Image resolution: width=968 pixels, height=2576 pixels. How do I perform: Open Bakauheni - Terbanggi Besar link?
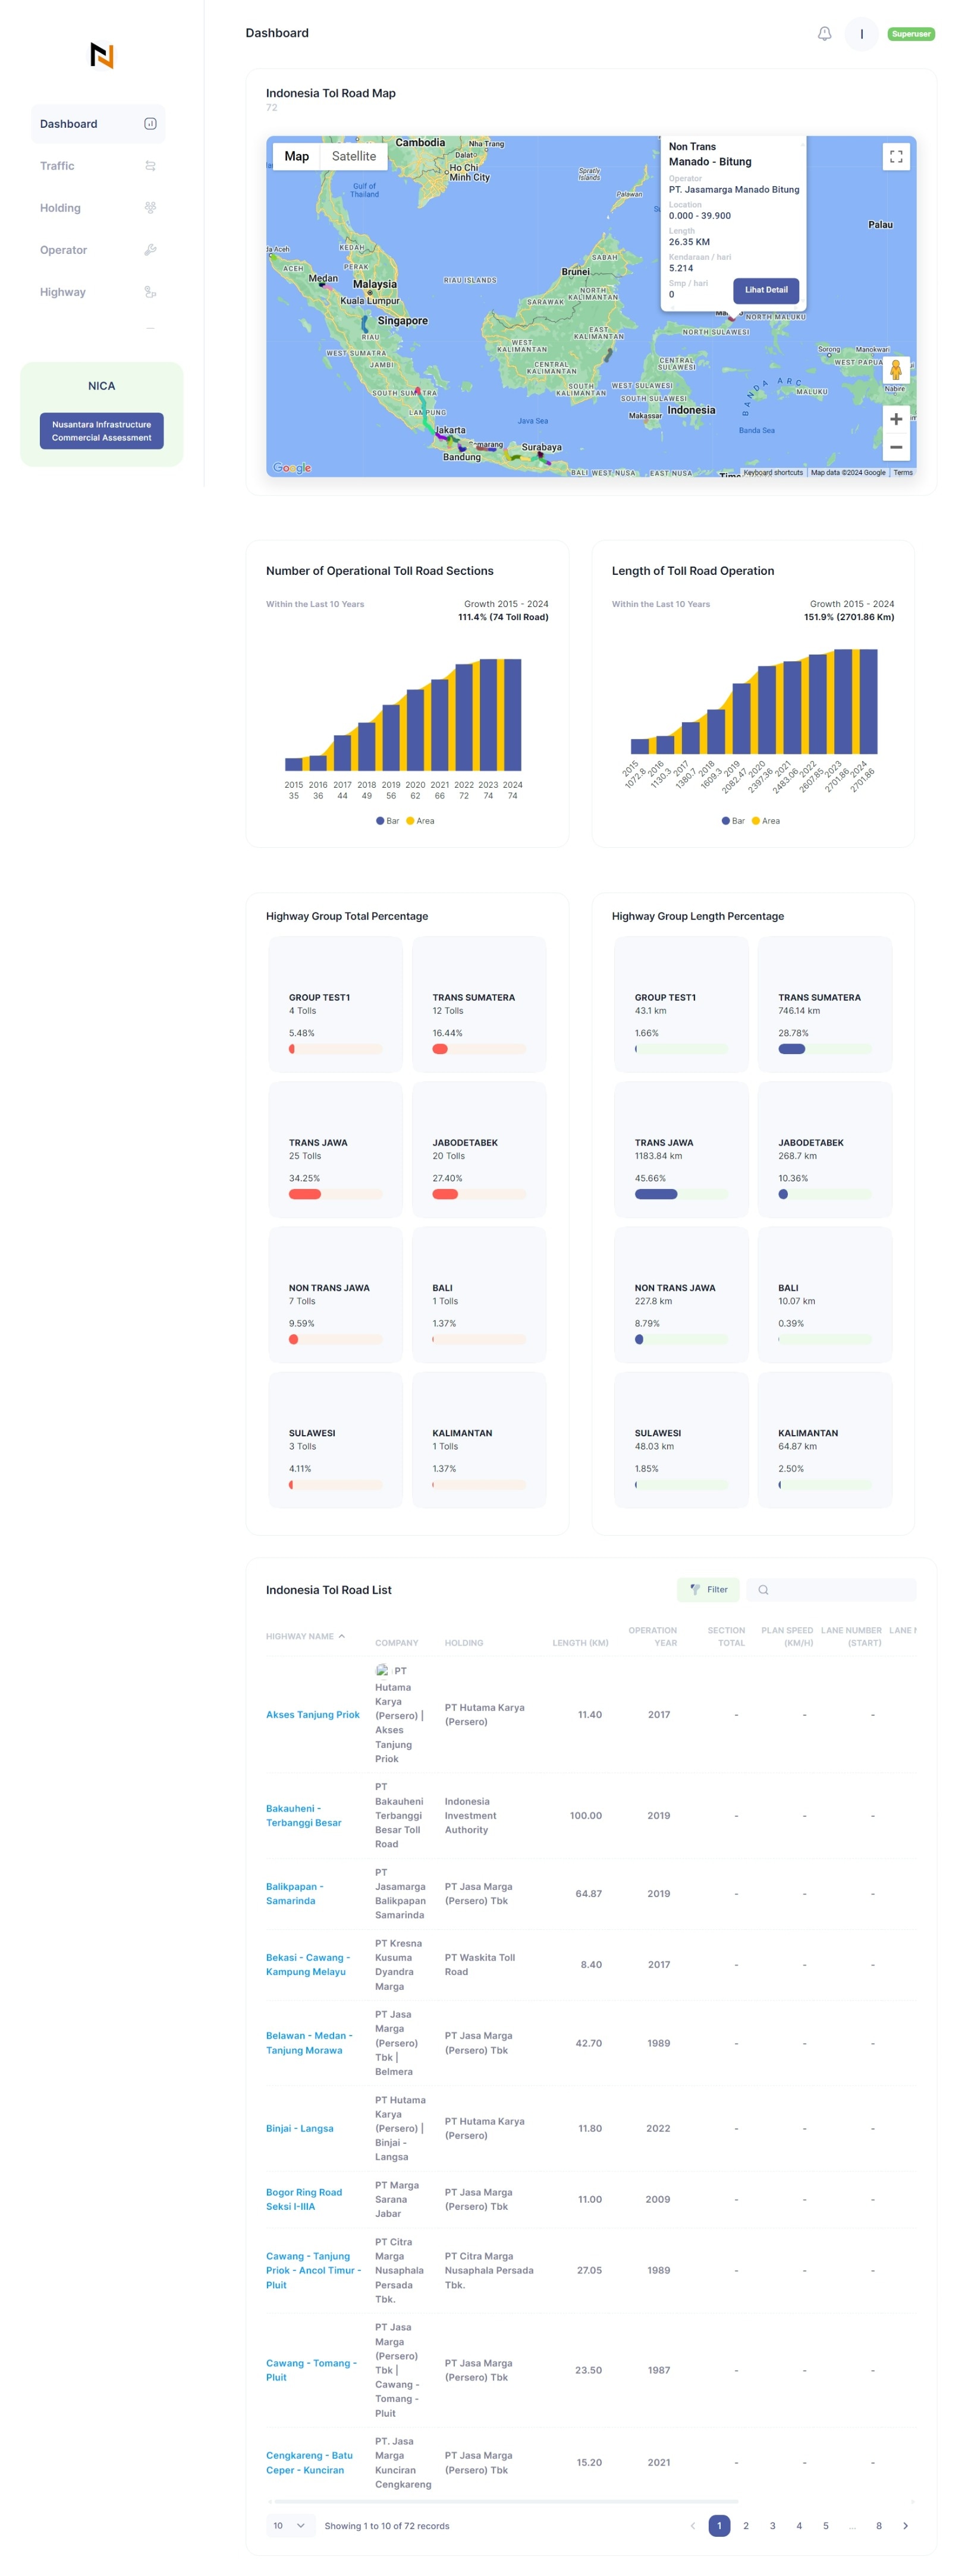(x=303, y=1815)
